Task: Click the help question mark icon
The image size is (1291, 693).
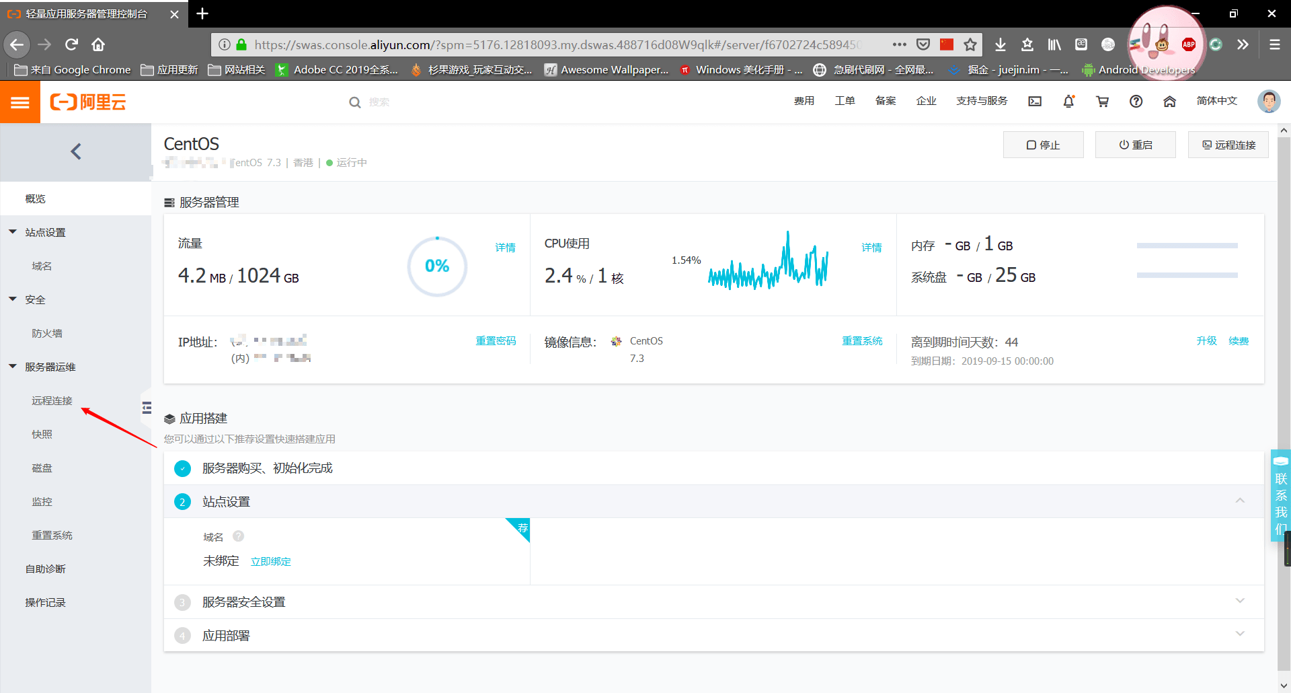Action: click(1136, 102)
